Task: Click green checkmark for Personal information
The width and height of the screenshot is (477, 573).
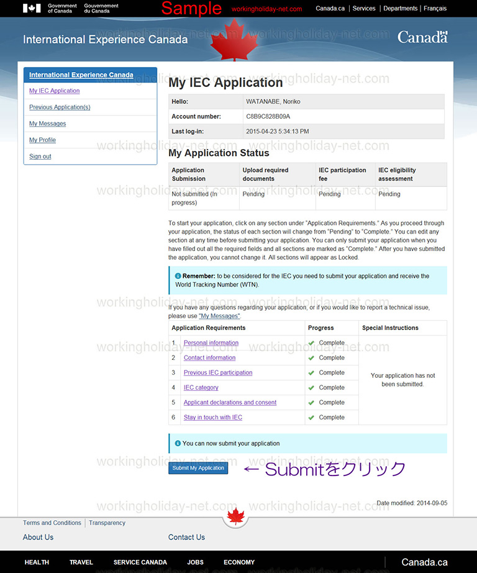Action: [x=311, y=343]
